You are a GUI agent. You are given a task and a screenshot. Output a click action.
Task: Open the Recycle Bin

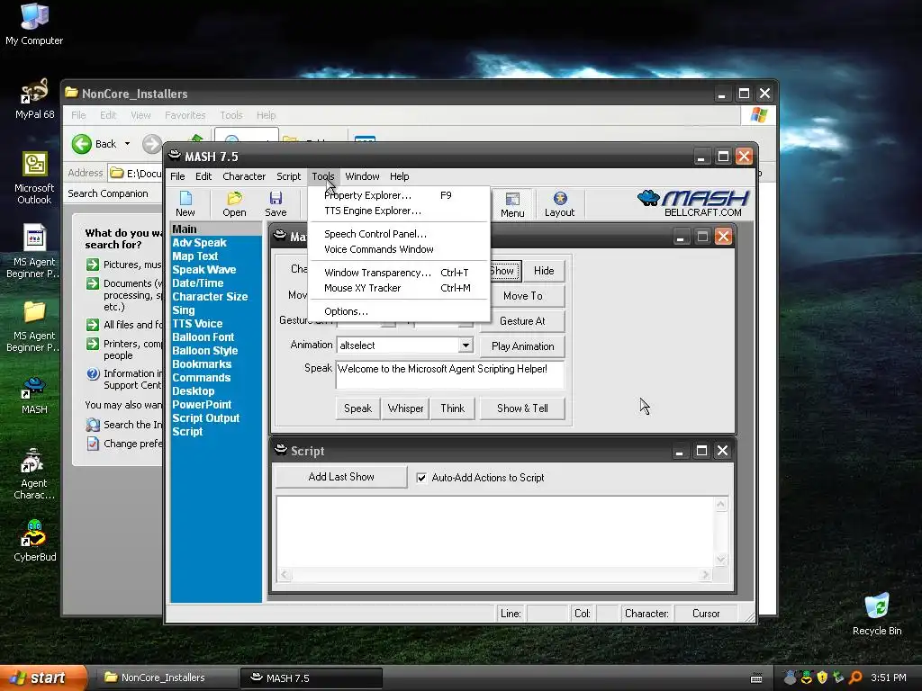pyautogui.click(x=877, y=615)
